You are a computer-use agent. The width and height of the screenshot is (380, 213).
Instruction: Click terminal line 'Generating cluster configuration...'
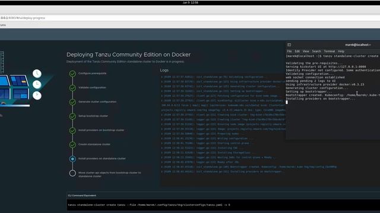pyautogui.click(x=317, y=88)
